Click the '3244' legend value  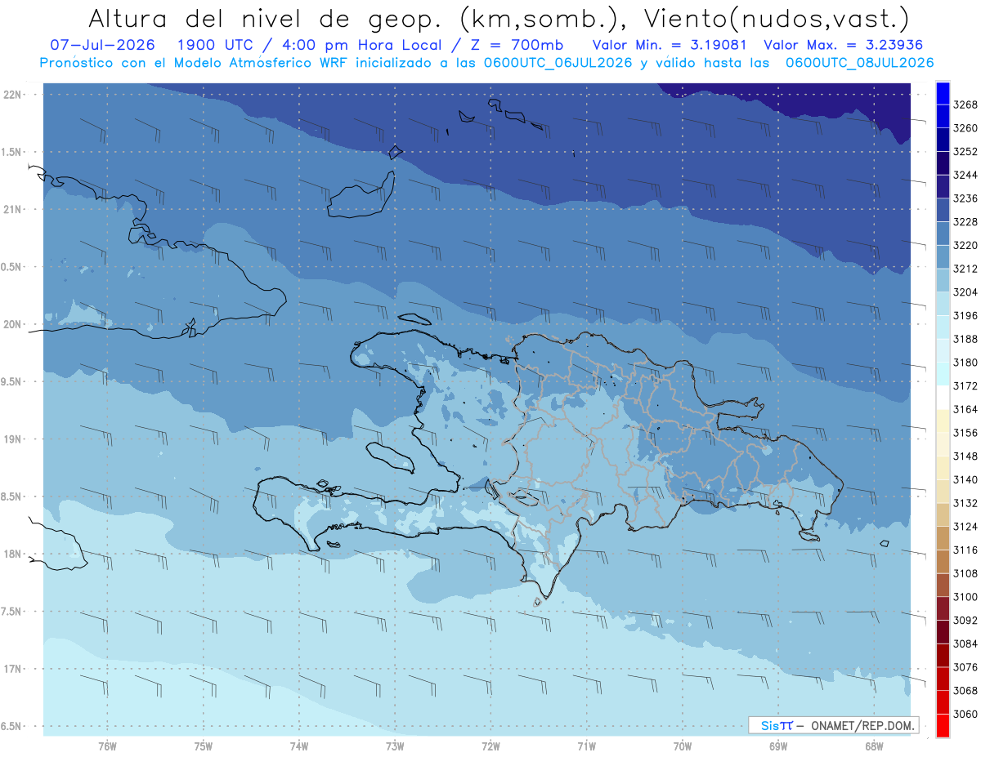(x=965, y=175)
